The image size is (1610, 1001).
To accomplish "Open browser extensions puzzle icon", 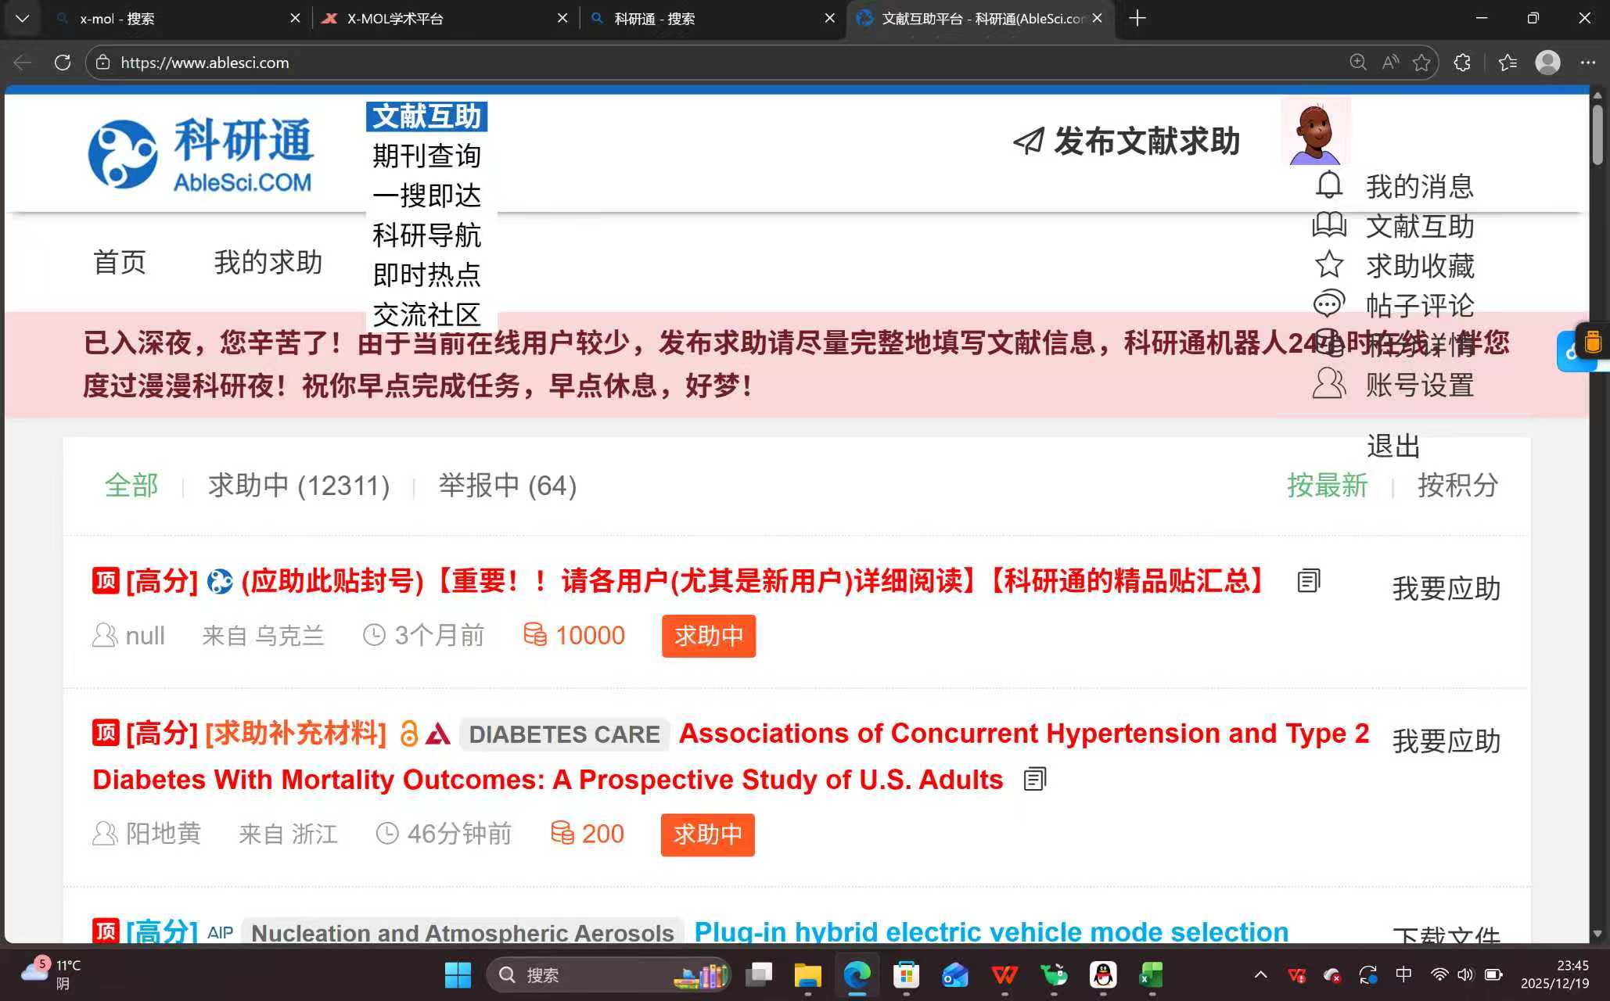I will 1462,63.
